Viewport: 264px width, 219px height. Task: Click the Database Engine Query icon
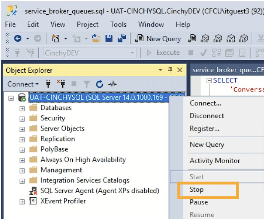point(192,39)
